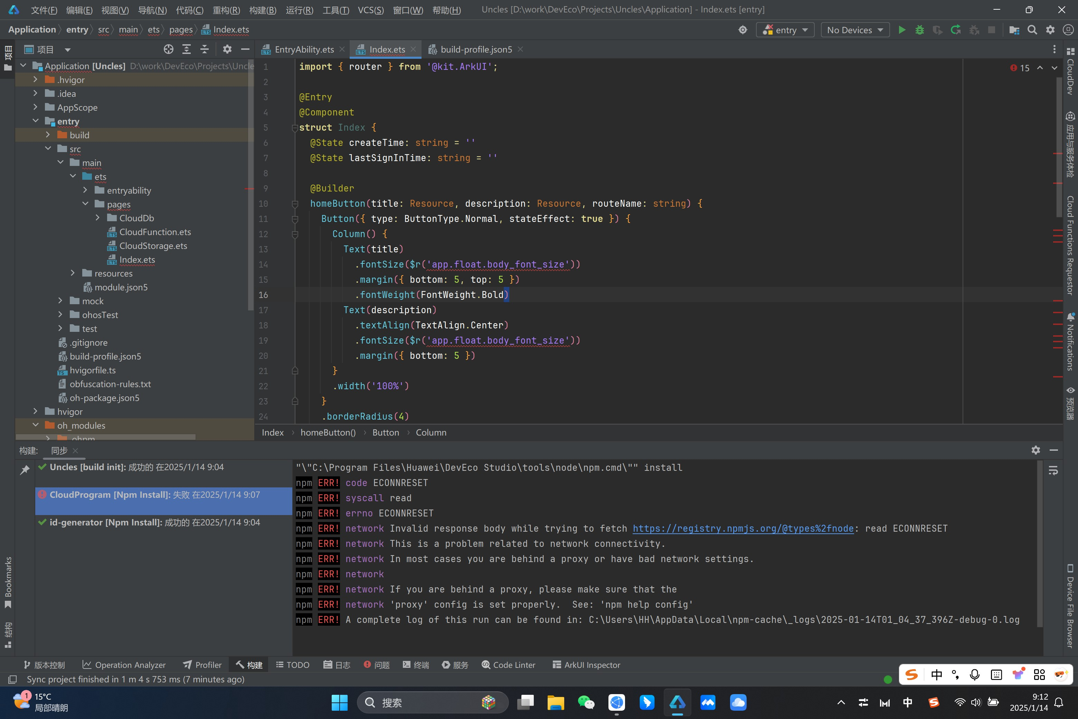Toggle the Bookmarks tool window
The image size is (1078, 719).
coord(8,582)
